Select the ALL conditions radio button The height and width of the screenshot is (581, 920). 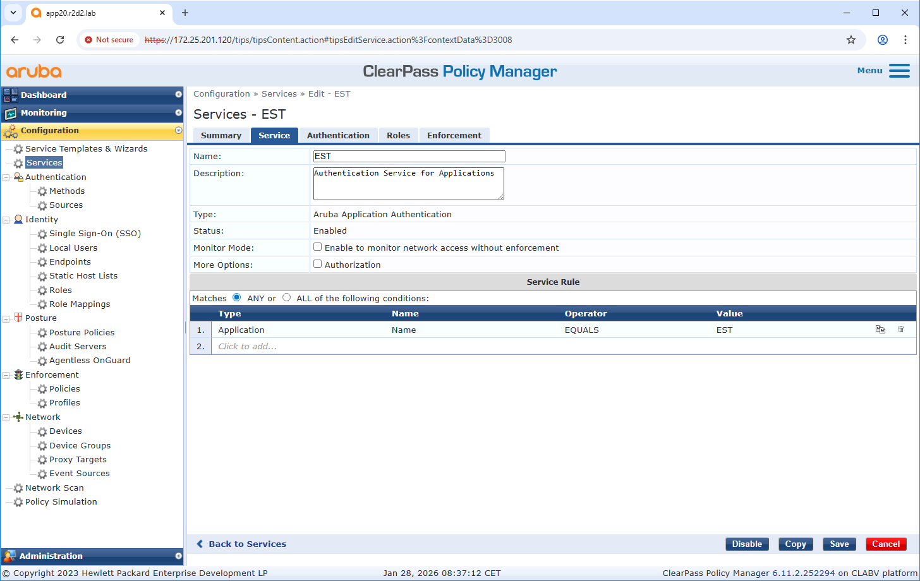287,297
